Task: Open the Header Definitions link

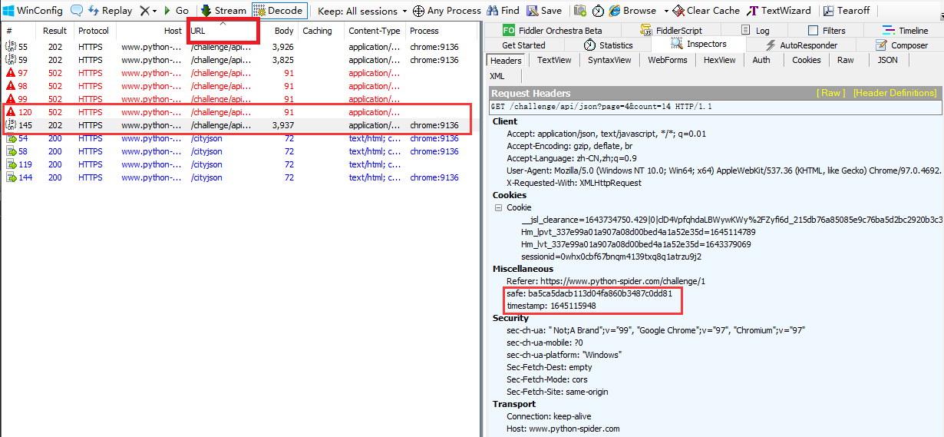Action: 894,93
